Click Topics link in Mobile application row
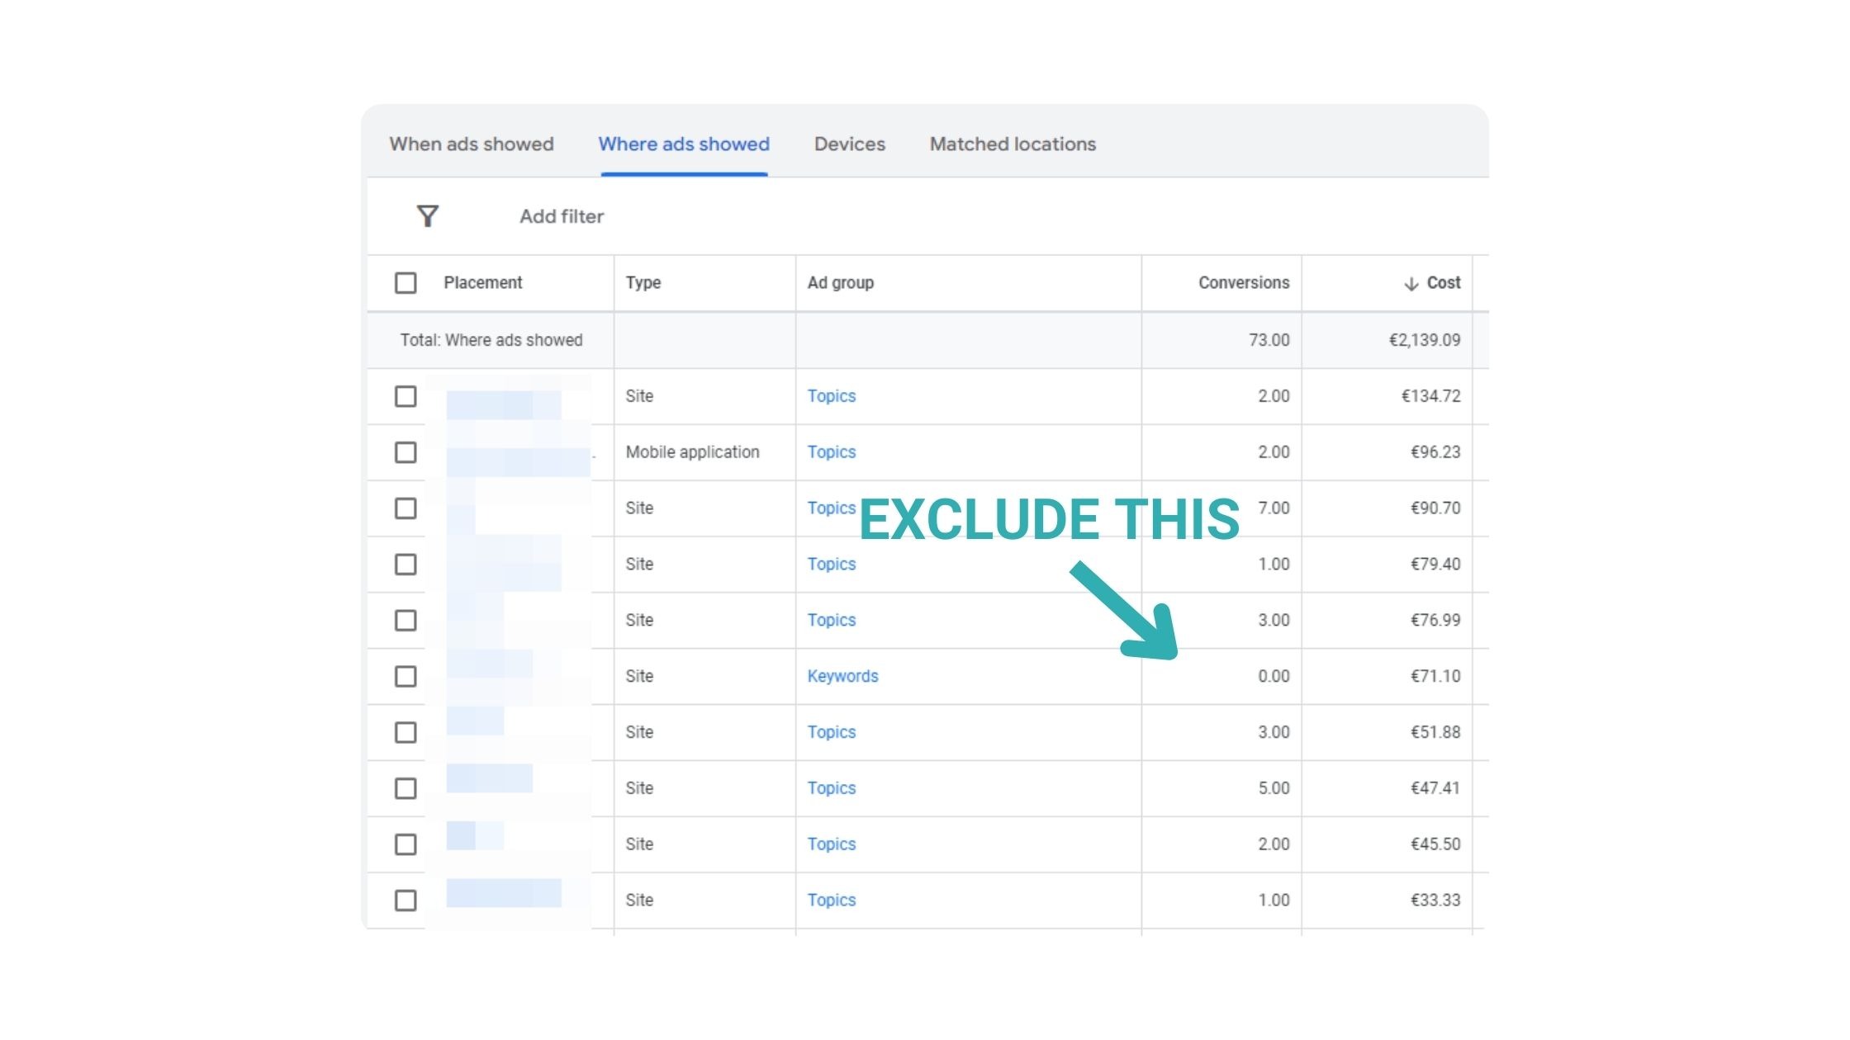The height and width of the screenshot is (1040, 1850). 831,452
